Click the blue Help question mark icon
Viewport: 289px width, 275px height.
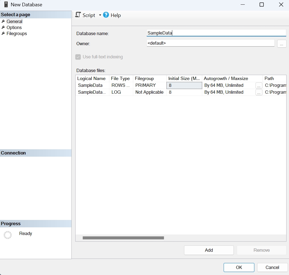[x=106, y=15]
